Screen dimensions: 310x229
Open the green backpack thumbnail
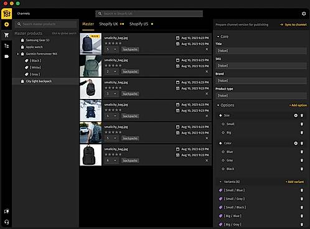click(x=91, y=66)
